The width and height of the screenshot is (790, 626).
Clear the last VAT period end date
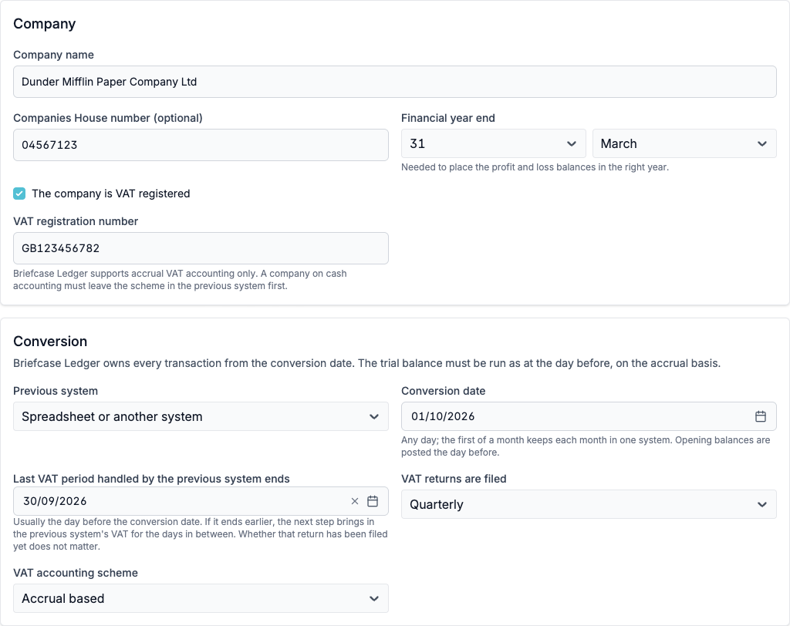[355, 501]
